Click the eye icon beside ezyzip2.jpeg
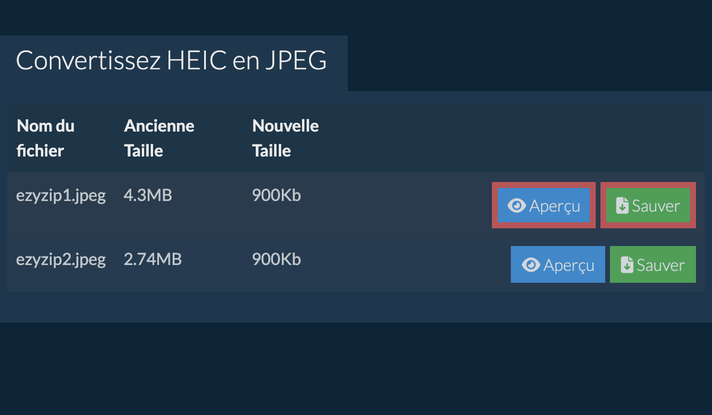This screenshot has height=415, width=712. point(531,265)
